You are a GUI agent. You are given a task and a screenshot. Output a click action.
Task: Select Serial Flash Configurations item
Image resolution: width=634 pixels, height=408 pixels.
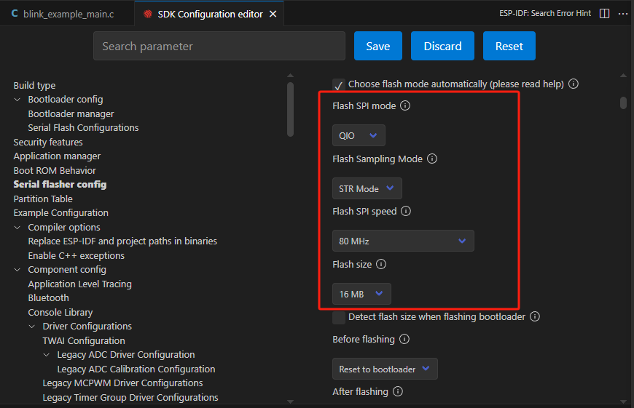tap(83, 128)
